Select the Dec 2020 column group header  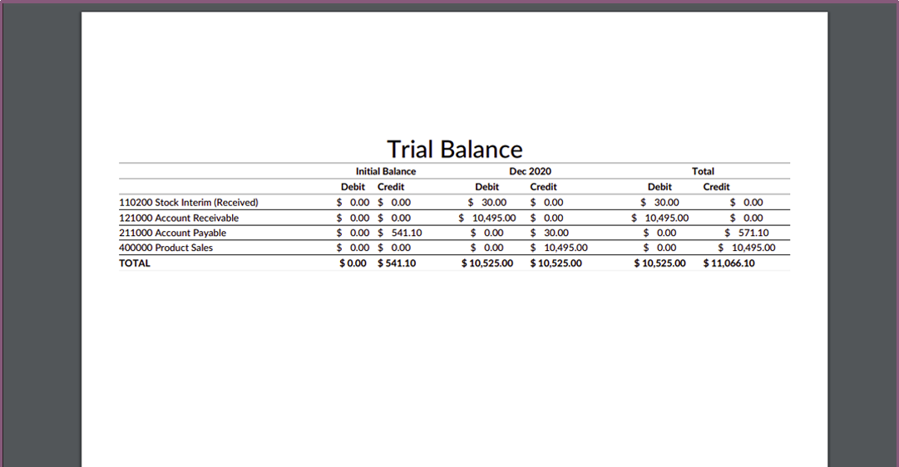pos(530,171)
